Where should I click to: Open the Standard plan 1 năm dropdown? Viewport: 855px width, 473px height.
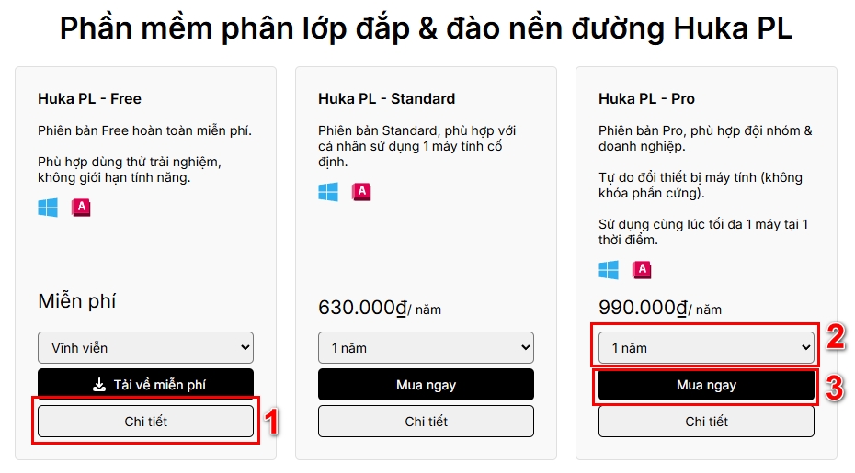pyautogui.click(x=426, y=348)
